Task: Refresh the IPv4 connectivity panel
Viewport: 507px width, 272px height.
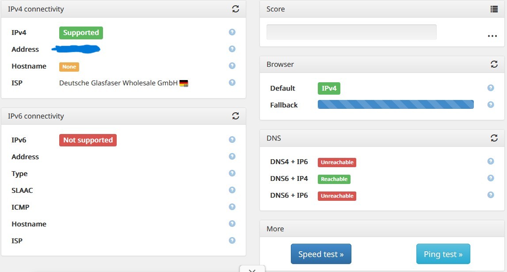Action: click(236, 9)
